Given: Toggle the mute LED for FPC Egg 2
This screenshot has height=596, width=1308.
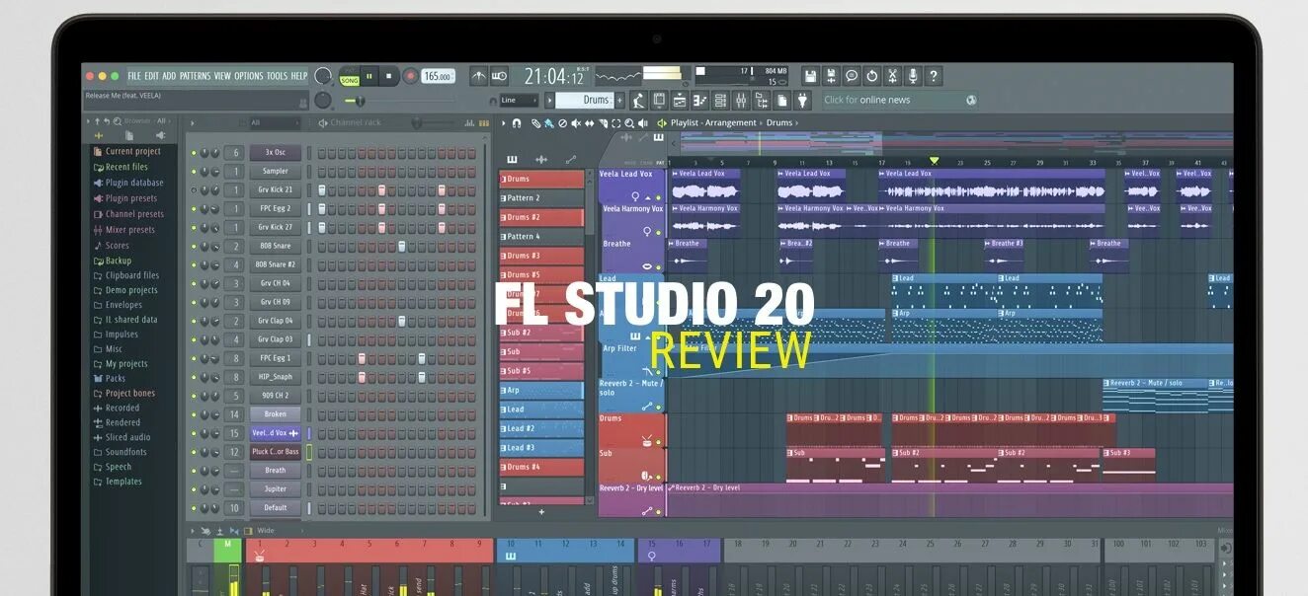Looking at the screenshot, I should 194,209.
